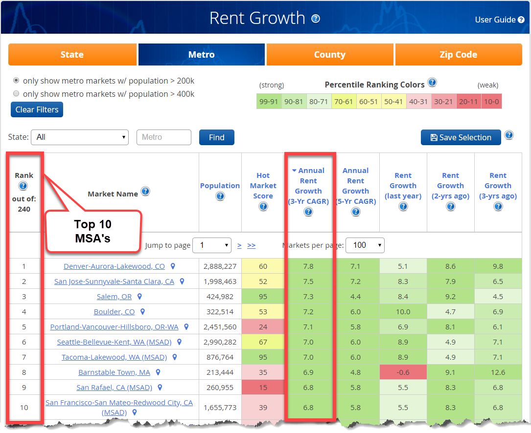Click help icon beside Percentile Ranking Colors
The width and height of the screenshot is (531, 433).
tap(432, 82)
